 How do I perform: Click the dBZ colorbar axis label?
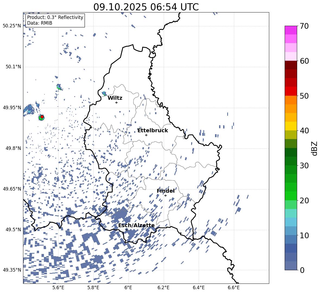[x=315, y=148]
